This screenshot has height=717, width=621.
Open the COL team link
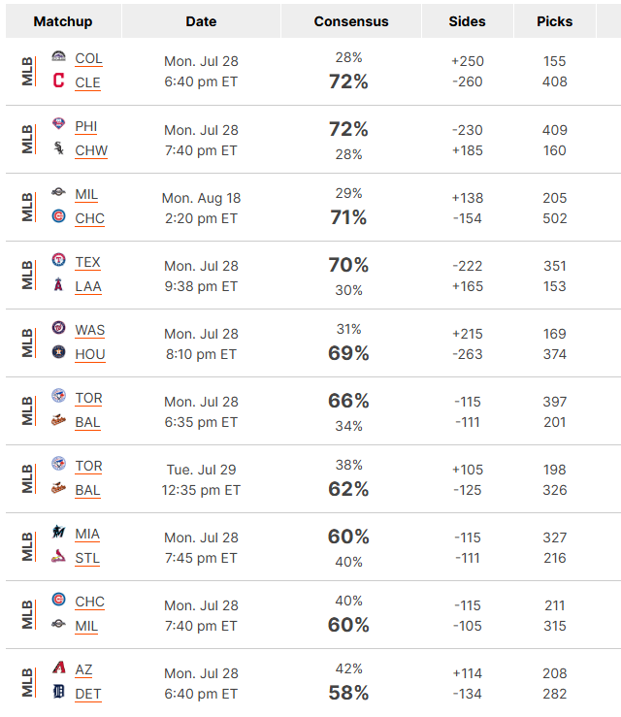click(x=88, y=58)
